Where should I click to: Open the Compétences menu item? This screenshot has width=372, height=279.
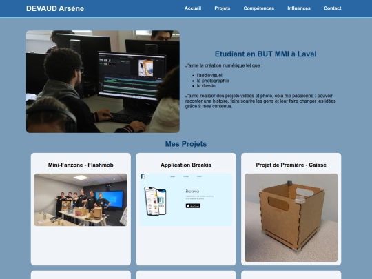coord(258,8)
